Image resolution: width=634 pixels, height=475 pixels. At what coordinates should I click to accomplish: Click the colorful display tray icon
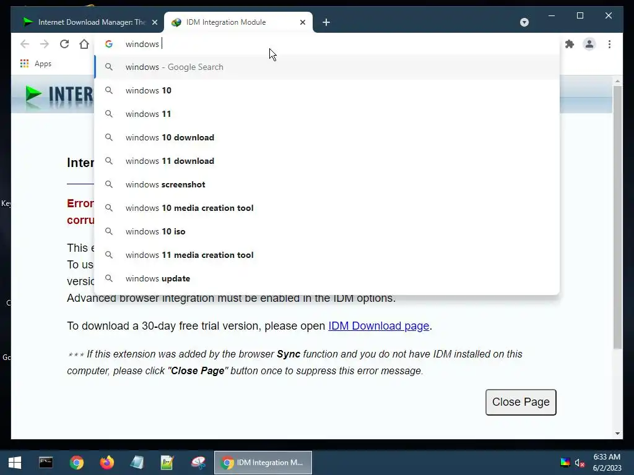pyautogui.click(x=565, y=463)
